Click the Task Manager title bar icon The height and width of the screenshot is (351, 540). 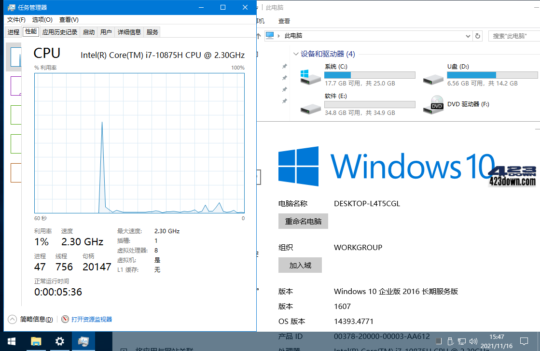coord(12,7)
